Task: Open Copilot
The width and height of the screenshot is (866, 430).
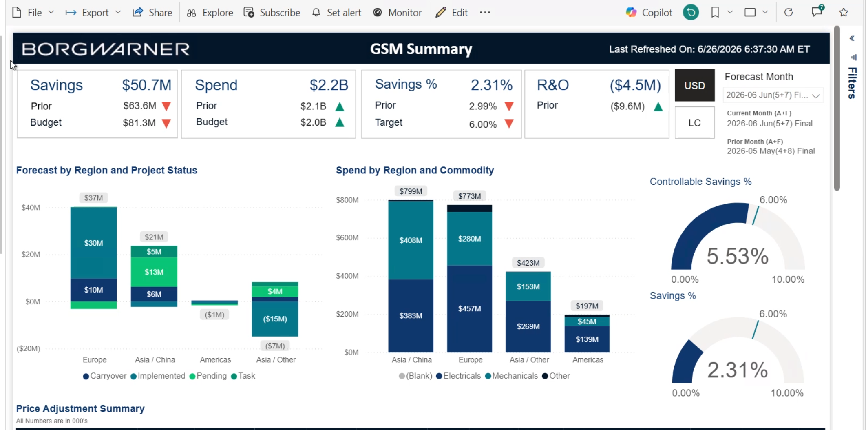Action: pos(649,13)
